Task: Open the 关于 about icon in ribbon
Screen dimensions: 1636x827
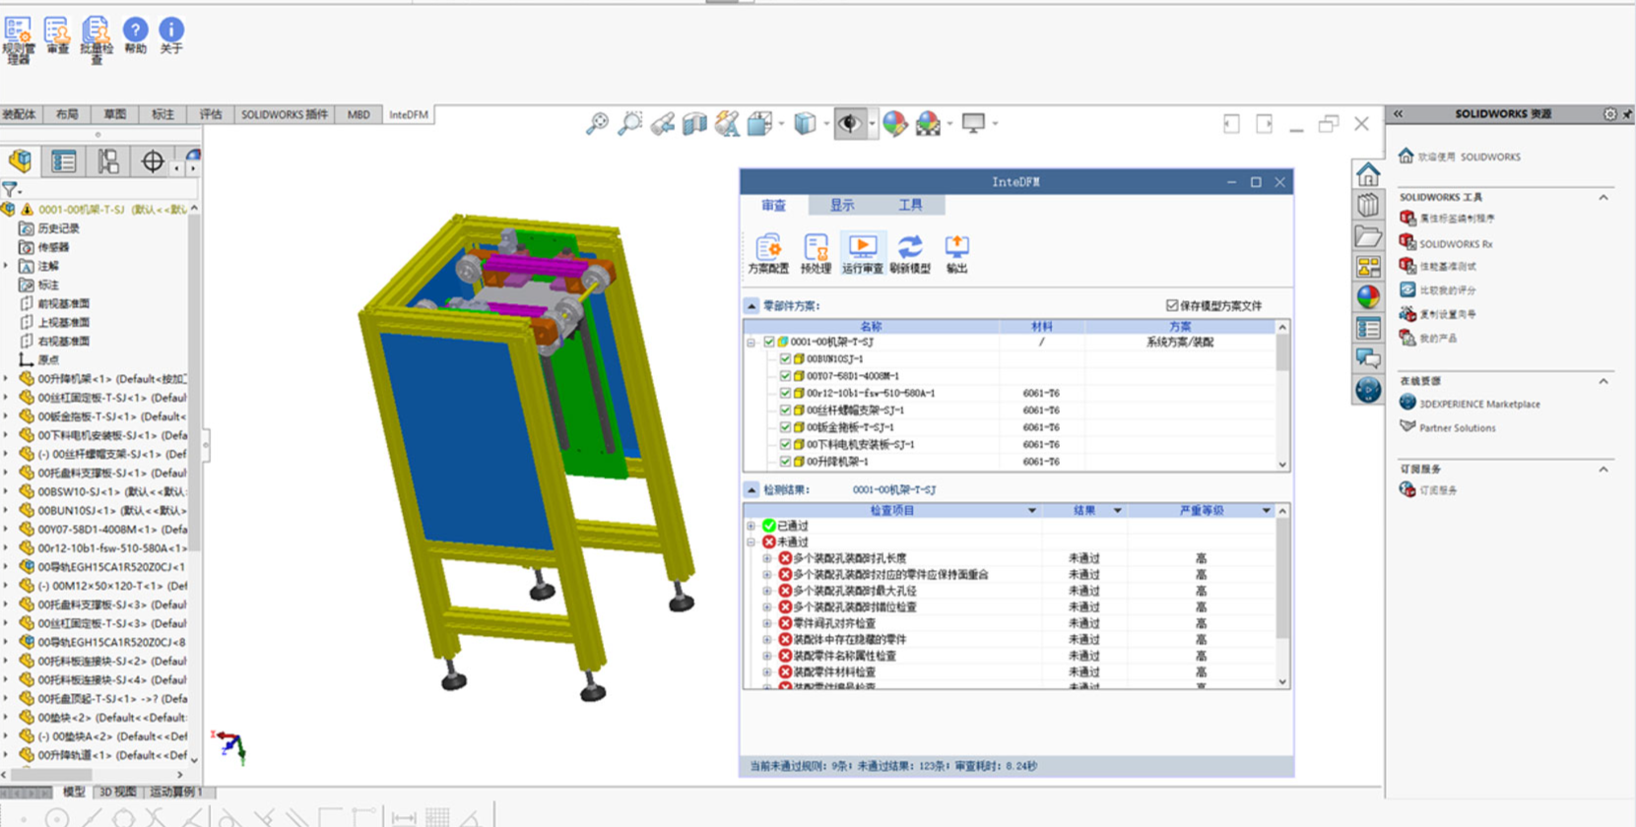Action: coord(171,35)
